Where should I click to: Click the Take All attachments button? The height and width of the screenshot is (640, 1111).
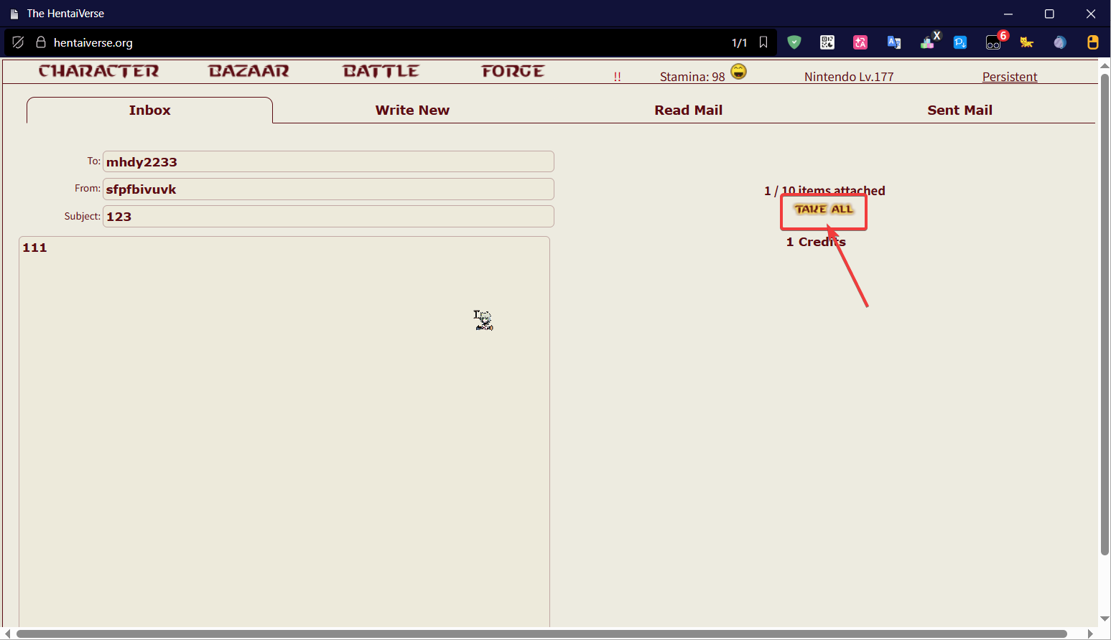point(824,210)
